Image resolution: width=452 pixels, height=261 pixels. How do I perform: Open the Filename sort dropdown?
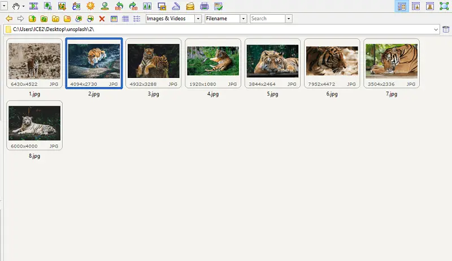click(x=244, y=19)
